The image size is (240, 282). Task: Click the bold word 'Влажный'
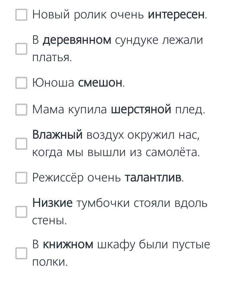[57, 135]
